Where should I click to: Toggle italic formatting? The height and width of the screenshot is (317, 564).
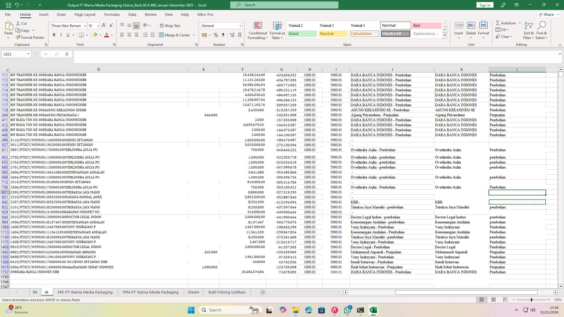coord(61,35)
